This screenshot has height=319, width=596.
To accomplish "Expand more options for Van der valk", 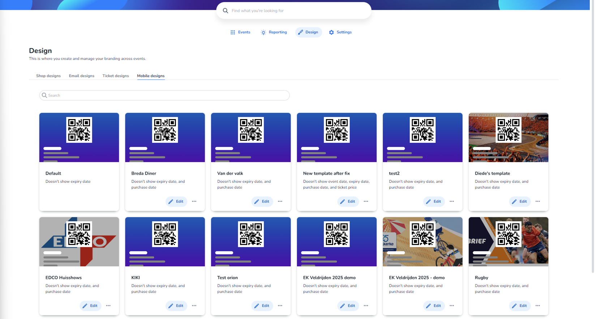I will tap(280, 201).
